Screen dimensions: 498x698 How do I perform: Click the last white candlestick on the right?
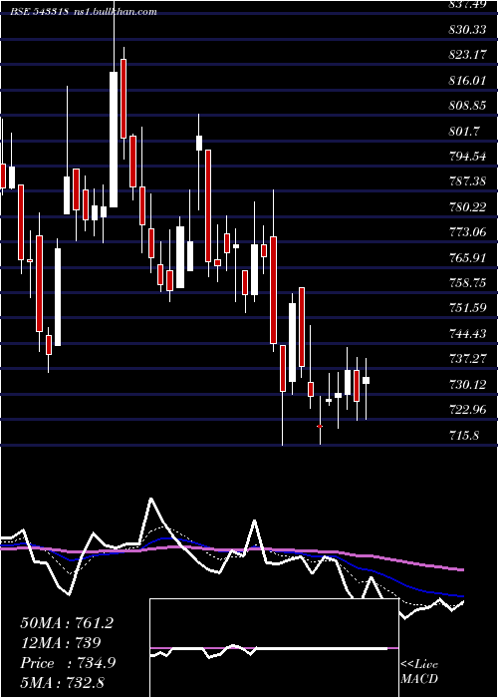point(366,380)
